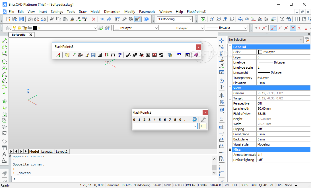Click the Layers icon left of layer dropdown
This screenshot has width=311, height=188.
[x=8, y=28]
